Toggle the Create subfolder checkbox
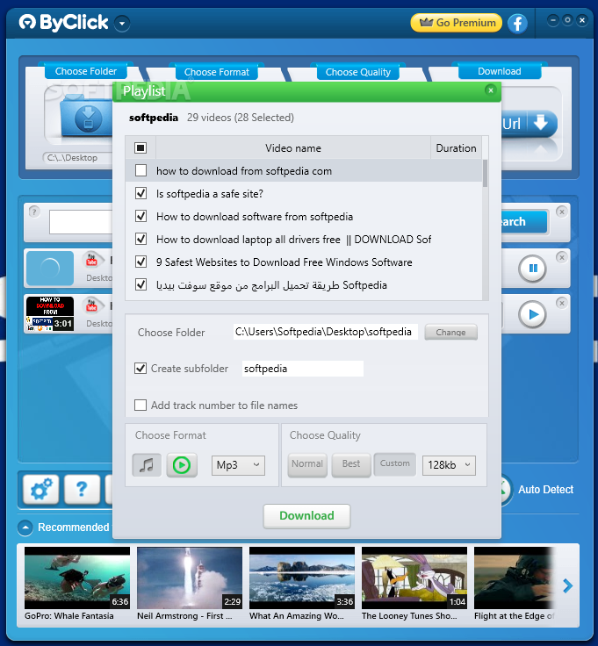Viewport: 598px width, 646px height. tap(140, 369)
